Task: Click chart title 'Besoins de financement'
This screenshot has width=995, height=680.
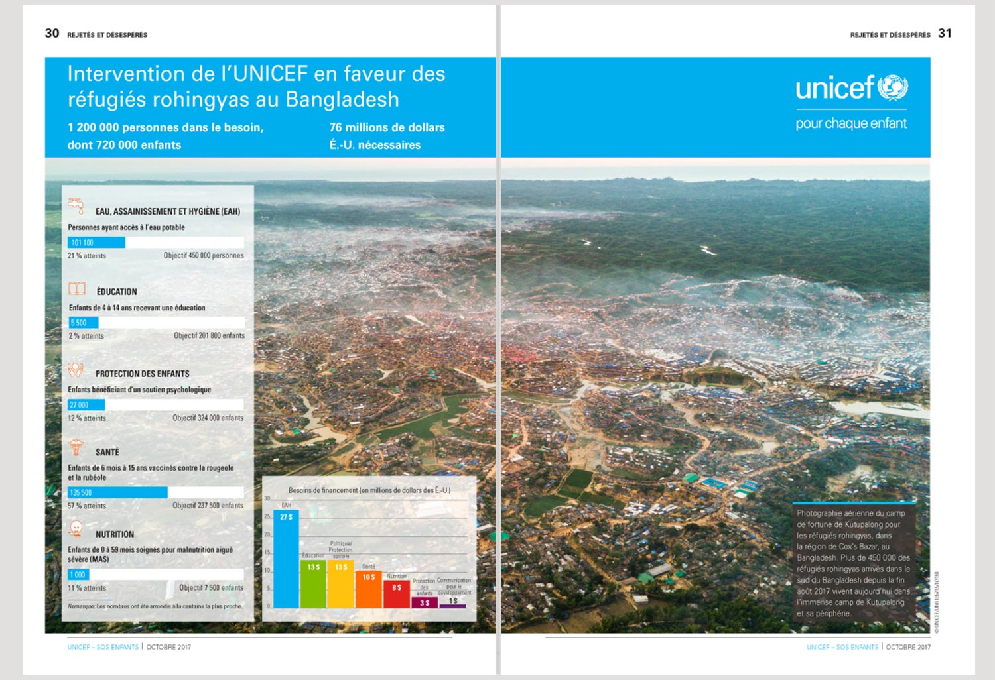Action: click(x=369, y=490)
